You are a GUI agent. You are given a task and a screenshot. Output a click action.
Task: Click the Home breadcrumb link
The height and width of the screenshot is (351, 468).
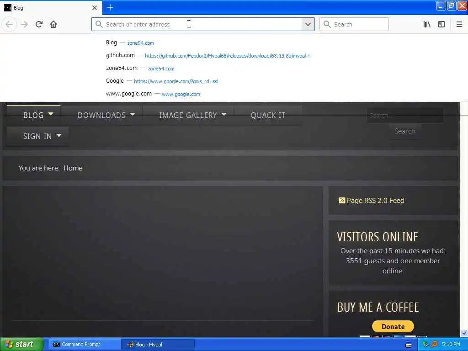[x=73, y=168]
